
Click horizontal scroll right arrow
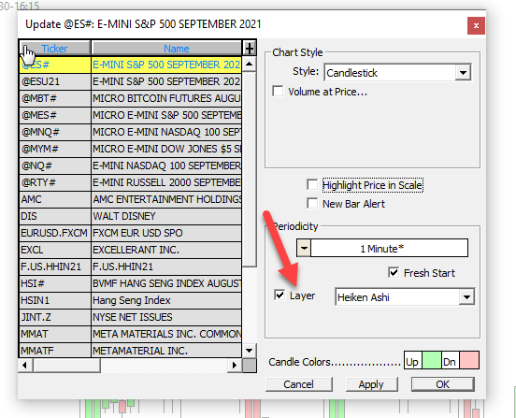[235, 365]
